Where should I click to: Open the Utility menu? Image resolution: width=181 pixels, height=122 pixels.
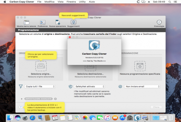[x=82, y=2]
